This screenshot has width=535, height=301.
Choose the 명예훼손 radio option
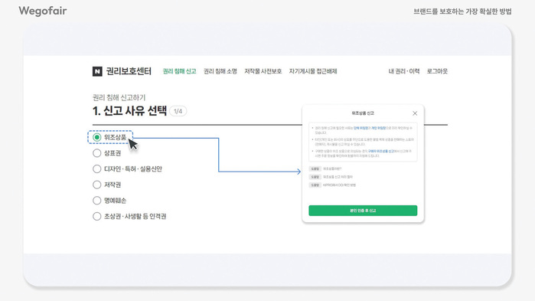[97, 201]
